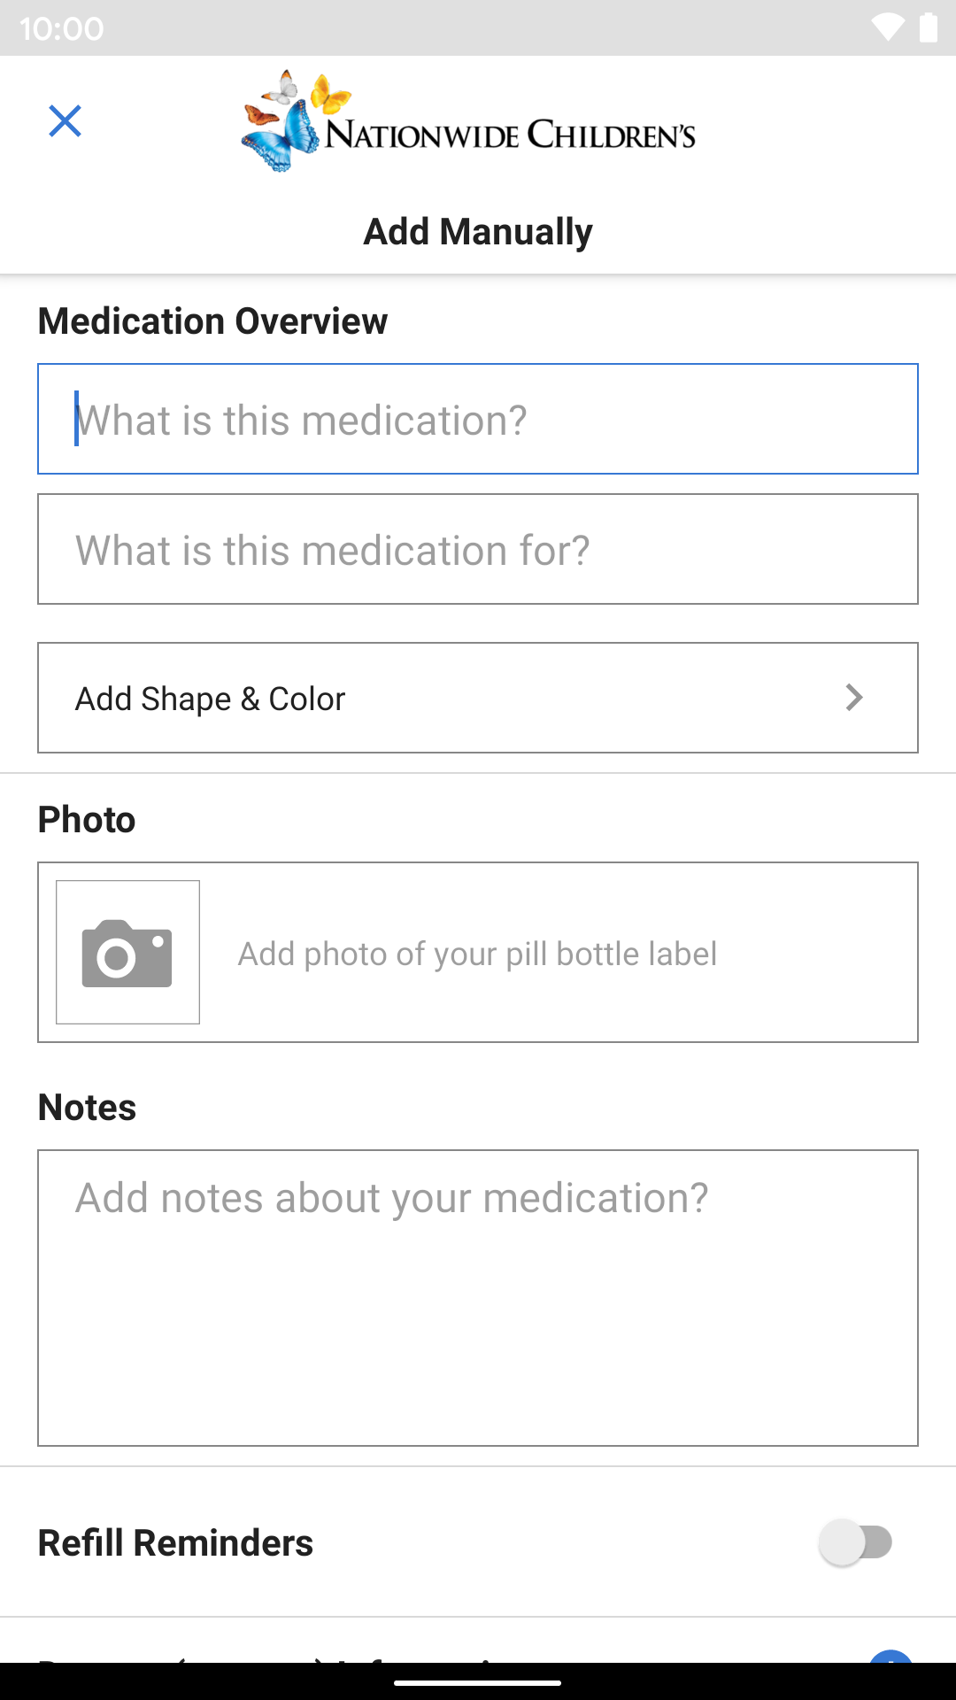Close the Add Manually screen
Image resolution: width=956 pixels, height=1700 pixels.
(x=65, y=121)
